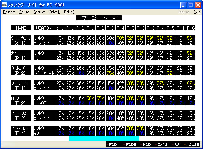Click the d-1 column header
The height and width of the screenshot is (149, 203).
point(60,28)
